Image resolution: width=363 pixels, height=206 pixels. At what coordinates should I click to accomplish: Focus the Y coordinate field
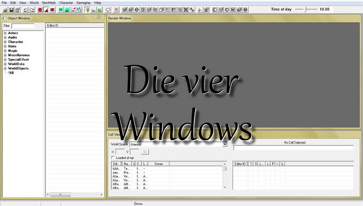click(x=134, y=152)
